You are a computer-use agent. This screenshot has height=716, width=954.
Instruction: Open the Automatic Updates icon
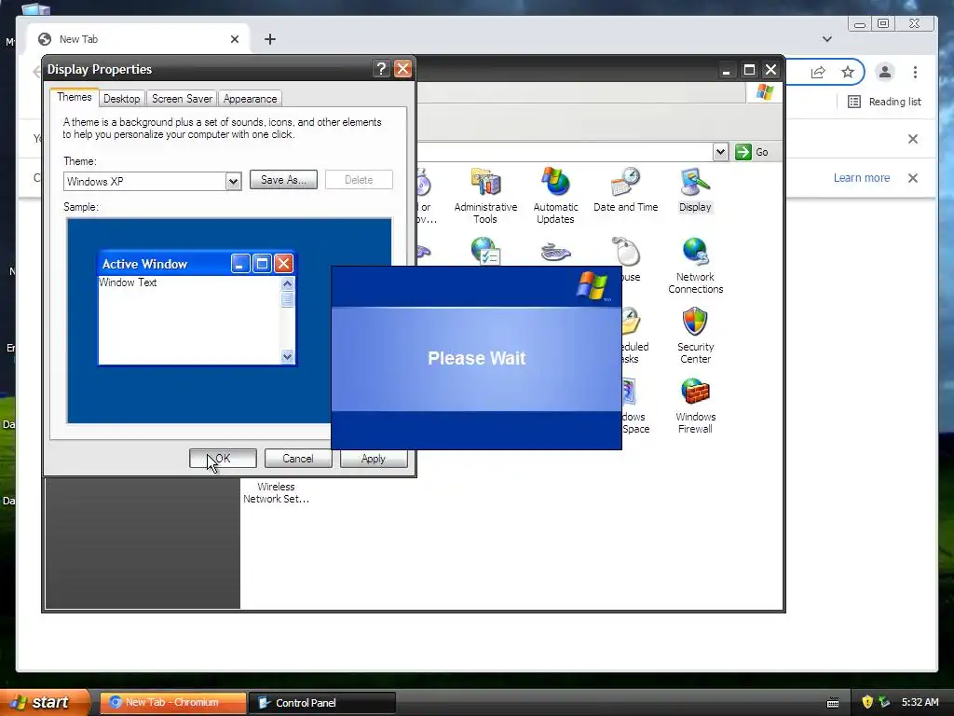(555, 196)
